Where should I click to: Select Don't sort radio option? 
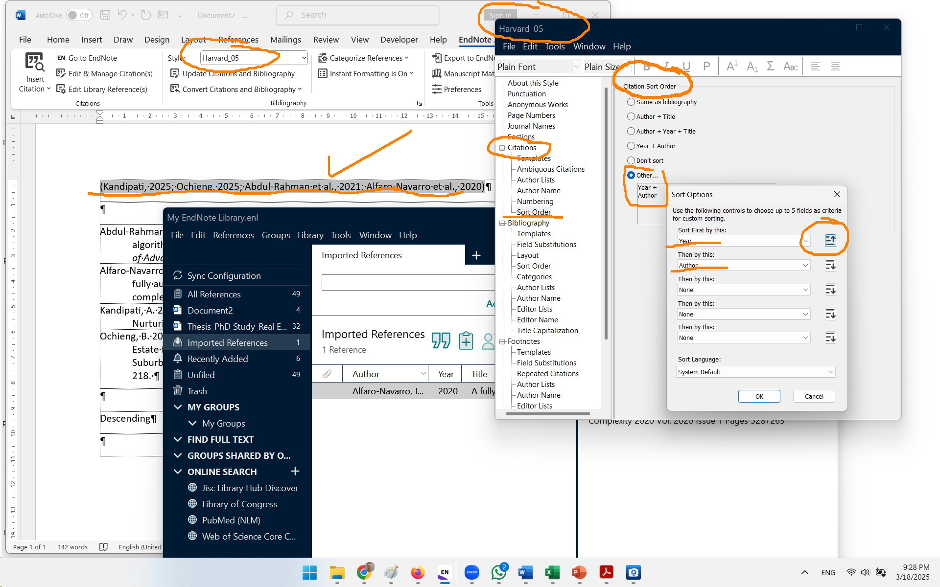coord(631,160)
